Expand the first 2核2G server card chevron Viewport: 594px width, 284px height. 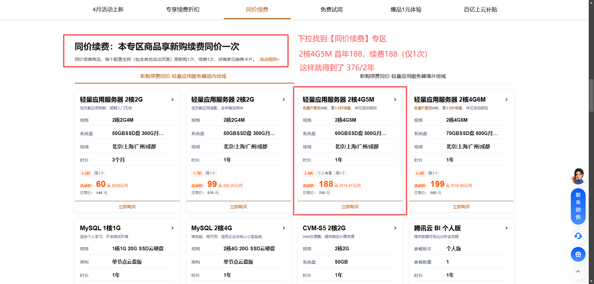tap(172, 100)
